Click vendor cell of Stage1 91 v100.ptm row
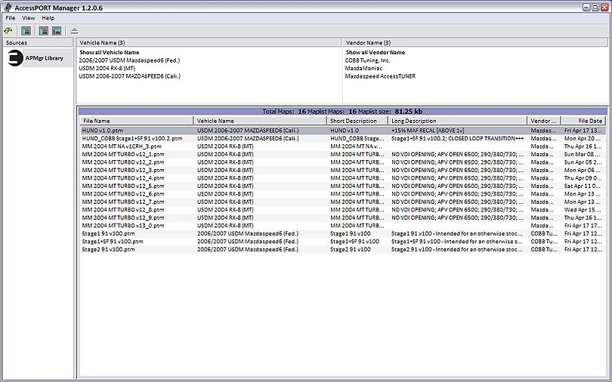Image resolution: width=612 pixels, height=382 pixels. coord(544,233)
